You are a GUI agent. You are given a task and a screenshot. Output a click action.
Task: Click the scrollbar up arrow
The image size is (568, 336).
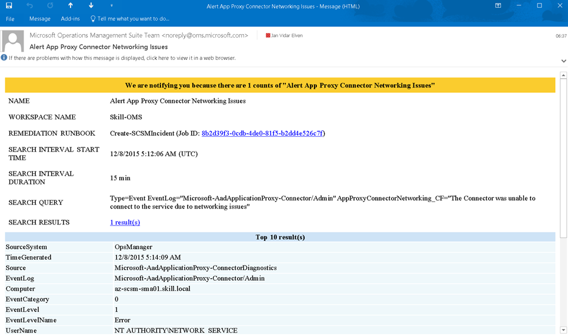coord(563,75)
